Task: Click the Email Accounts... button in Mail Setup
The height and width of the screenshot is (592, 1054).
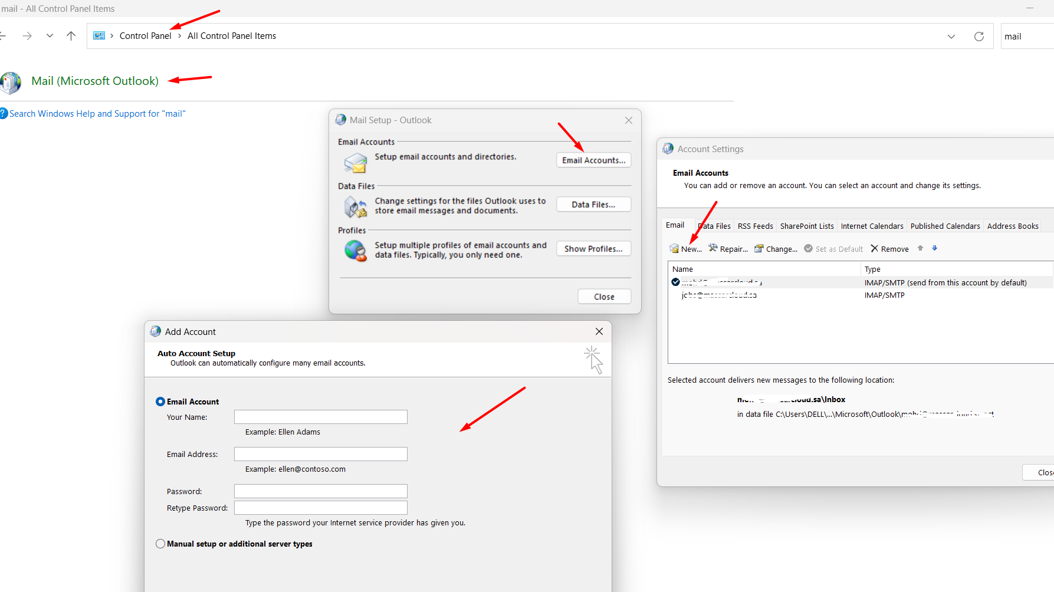Action: pos(593,160)
